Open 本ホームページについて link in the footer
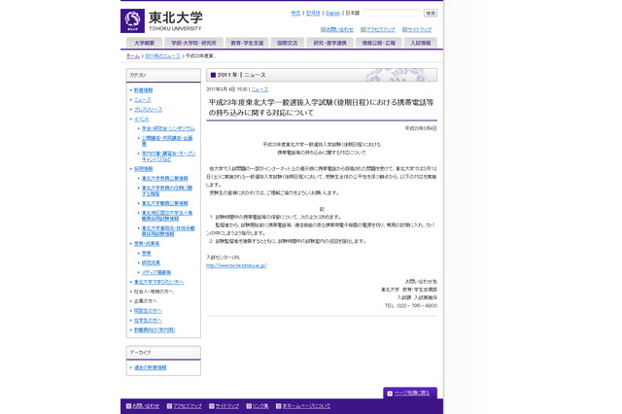622x414 pixels. pos(306,406)
